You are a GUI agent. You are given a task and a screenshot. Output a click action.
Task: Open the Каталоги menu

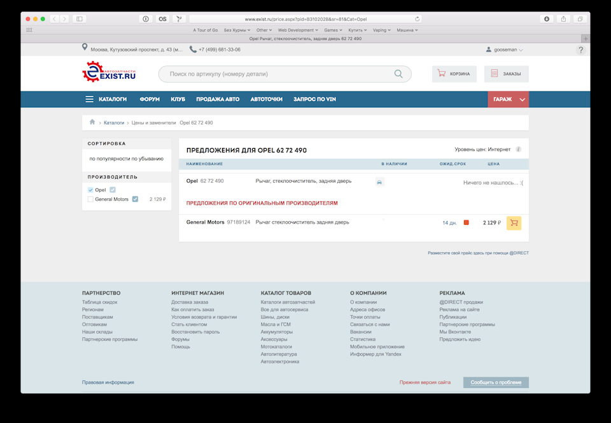[113, 99]
